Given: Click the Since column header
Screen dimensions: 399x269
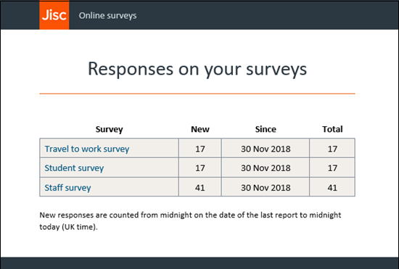Looking at the screenshot, I should click(x=266, y=129).
